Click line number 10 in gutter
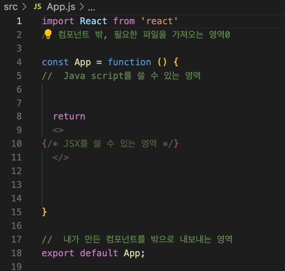 point(16,144)
